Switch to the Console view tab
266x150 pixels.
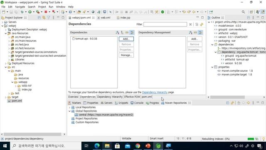click(x=137, y=103)
